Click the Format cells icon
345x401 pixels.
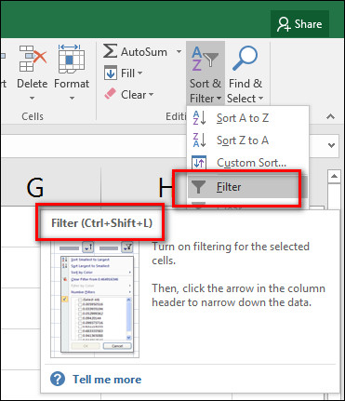[72, 59]
